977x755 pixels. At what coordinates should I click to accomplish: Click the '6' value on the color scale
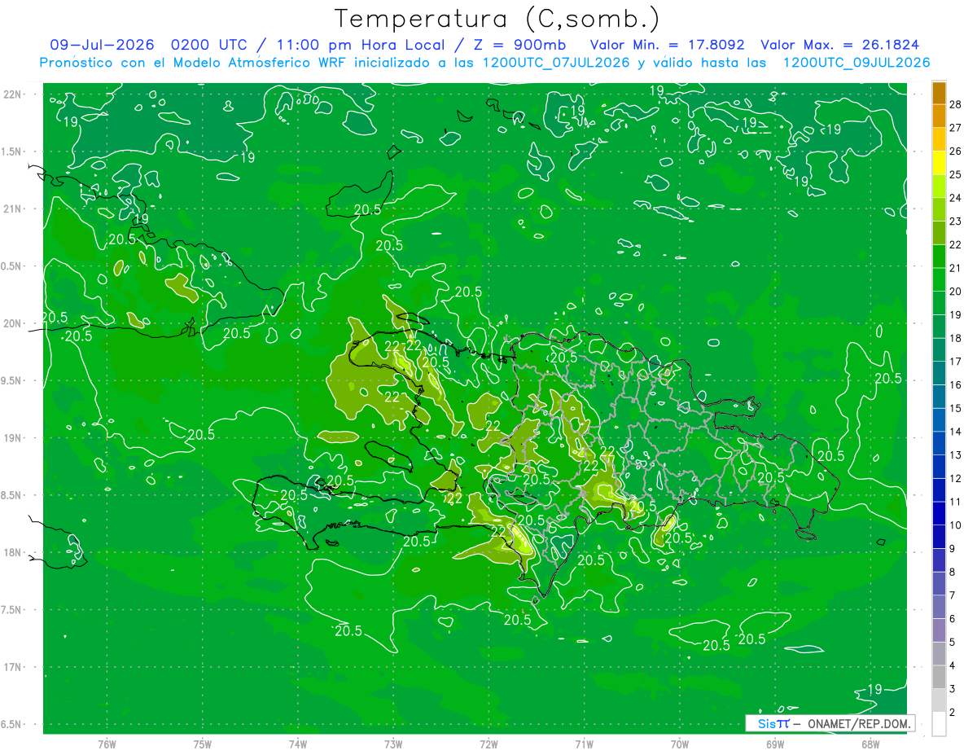954,619
